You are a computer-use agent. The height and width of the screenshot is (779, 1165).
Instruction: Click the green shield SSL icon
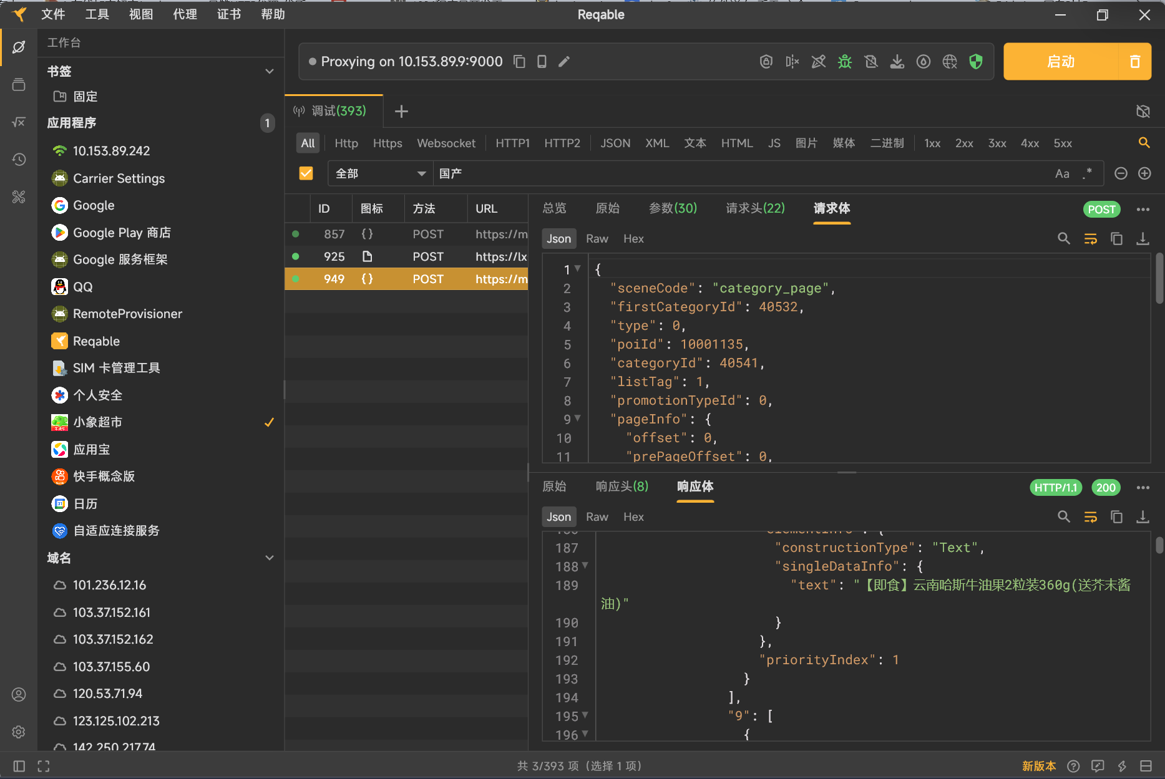coord(975,62)
